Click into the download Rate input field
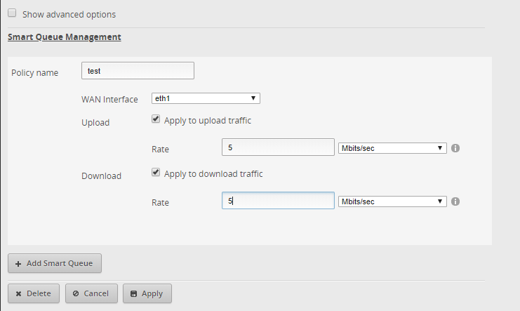The image size is (520, 311). tap(278, 201)
